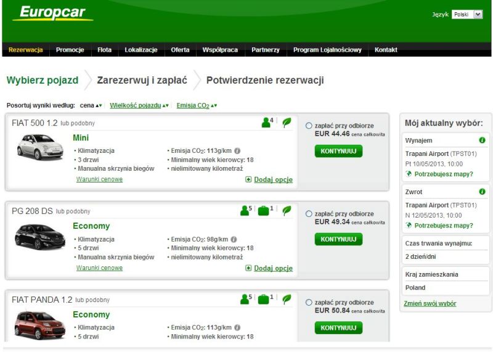
Task: Open the Oferta menu
Action: click(180, 50)
